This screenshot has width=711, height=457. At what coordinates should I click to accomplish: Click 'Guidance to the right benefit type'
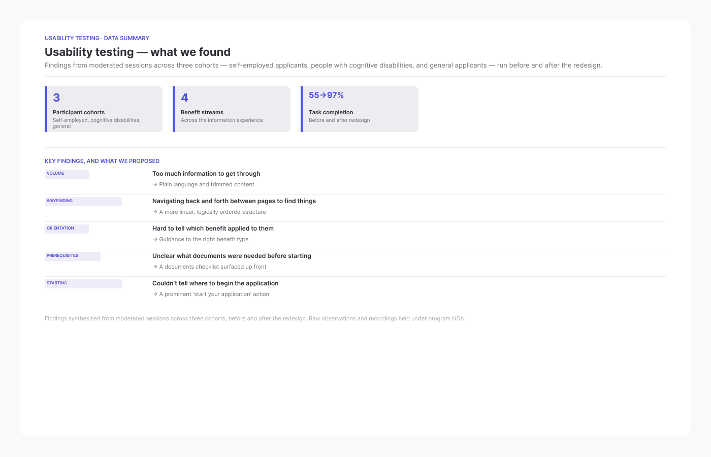pyautogui.click(x=201, y=240)
